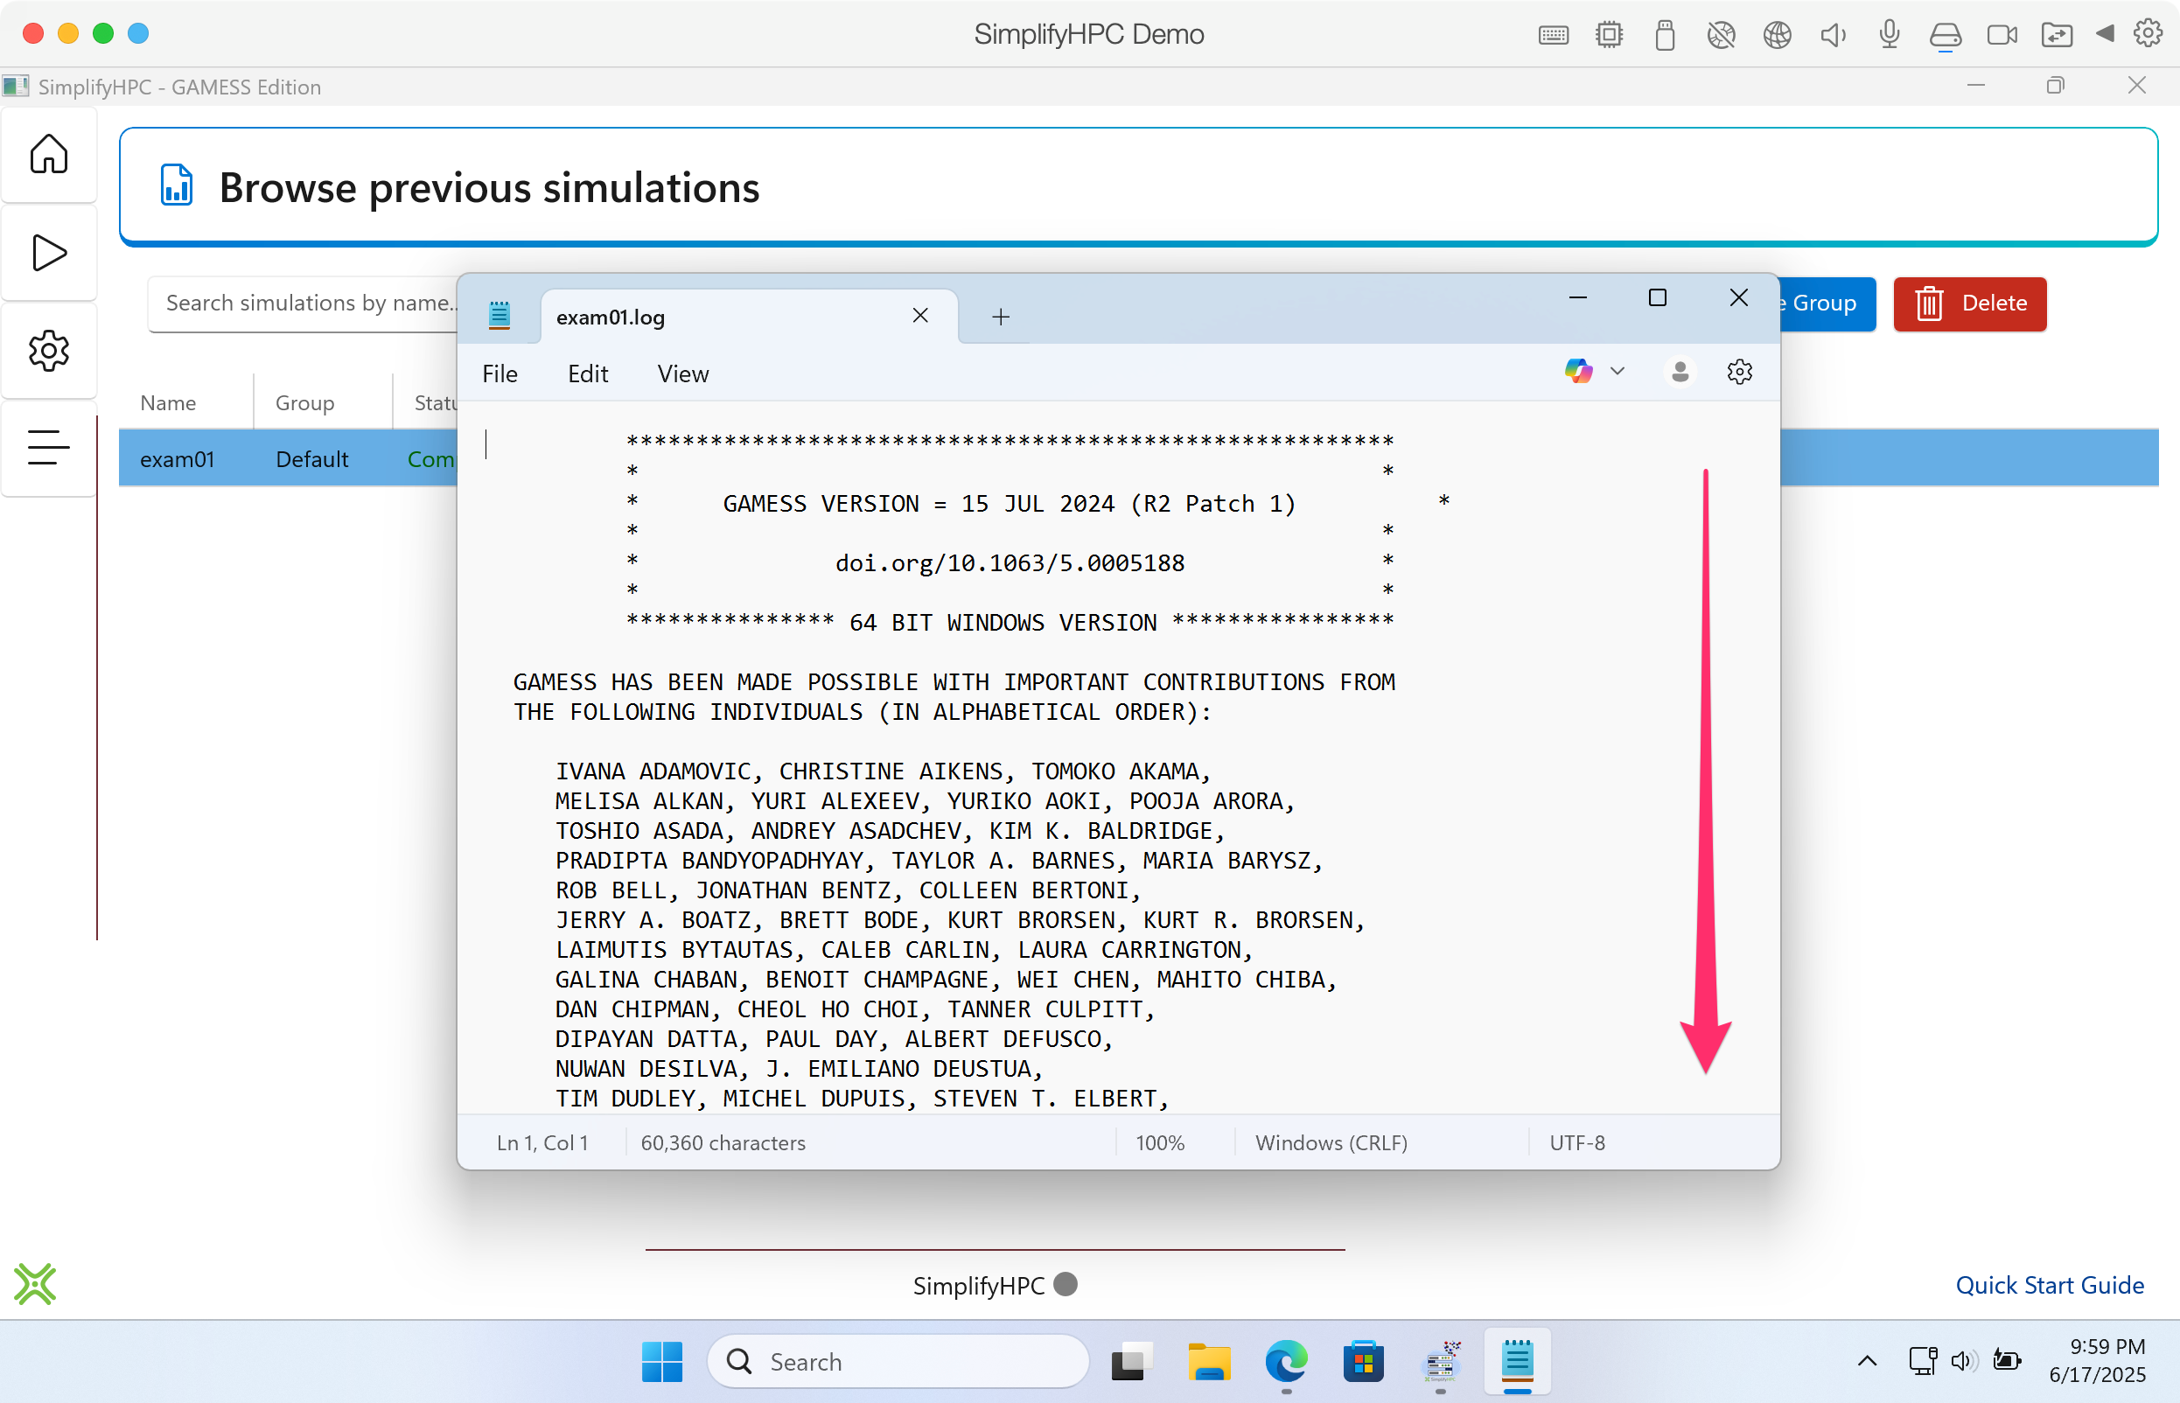Open the View menu in Notepad

682,373
